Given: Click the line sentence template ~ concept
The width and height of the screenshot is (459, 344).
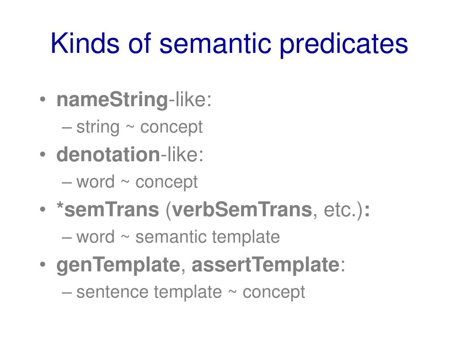Looking at the screenshot, I should coord(191,292).
